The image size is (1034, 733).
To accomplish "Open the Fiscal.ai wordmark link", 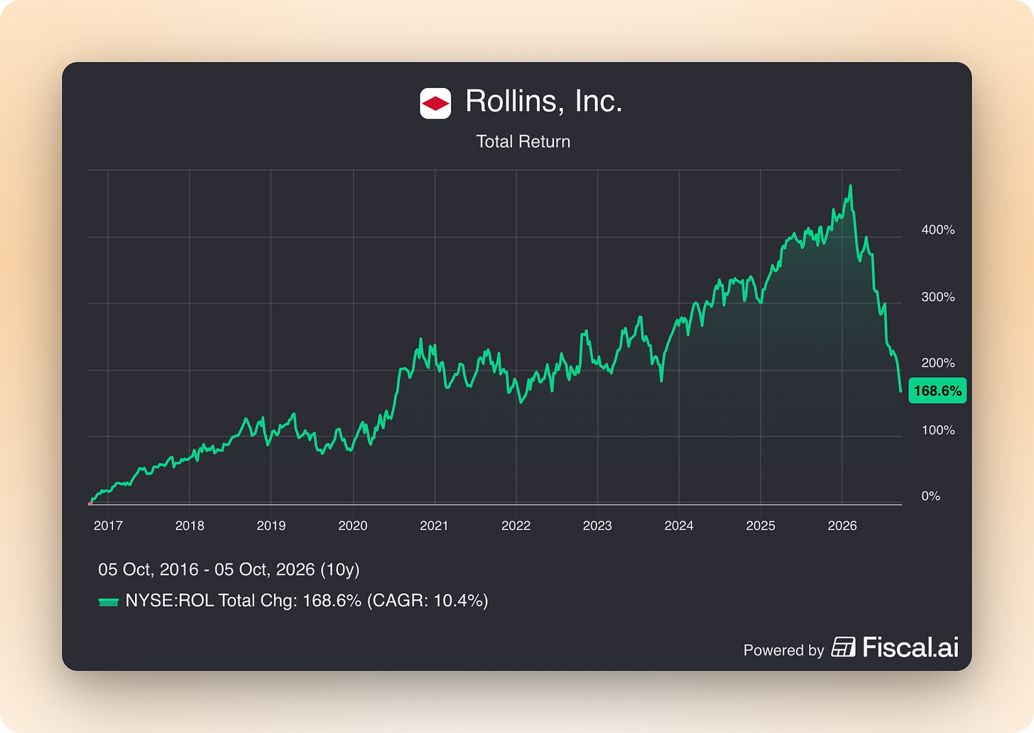I will (x=910, y=647).
